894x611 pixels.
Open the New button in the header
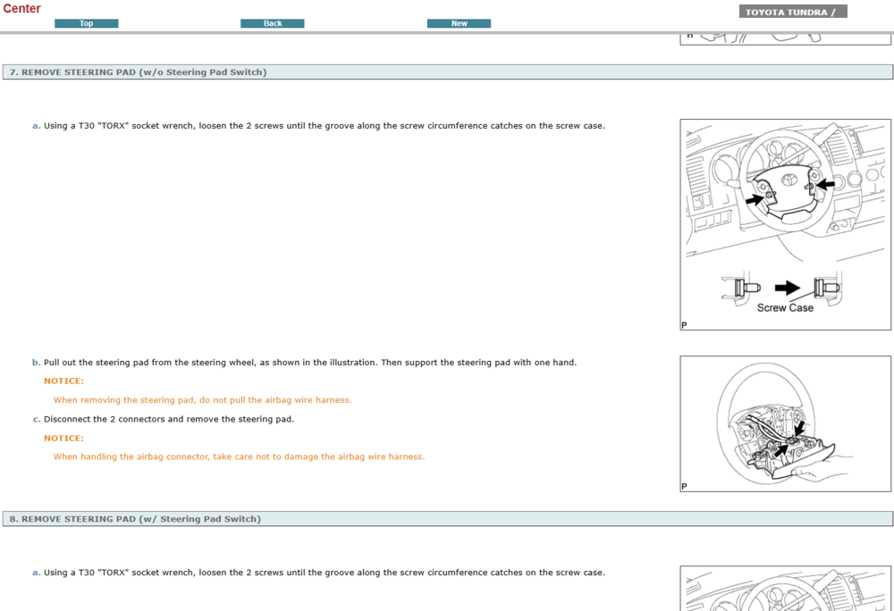pos(459,23)
